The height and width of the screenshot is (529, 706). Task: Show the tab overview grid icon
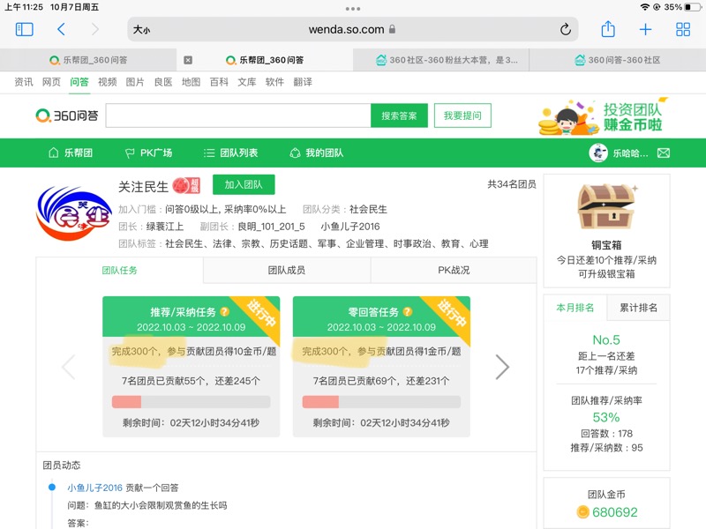(x=682, y=30)
